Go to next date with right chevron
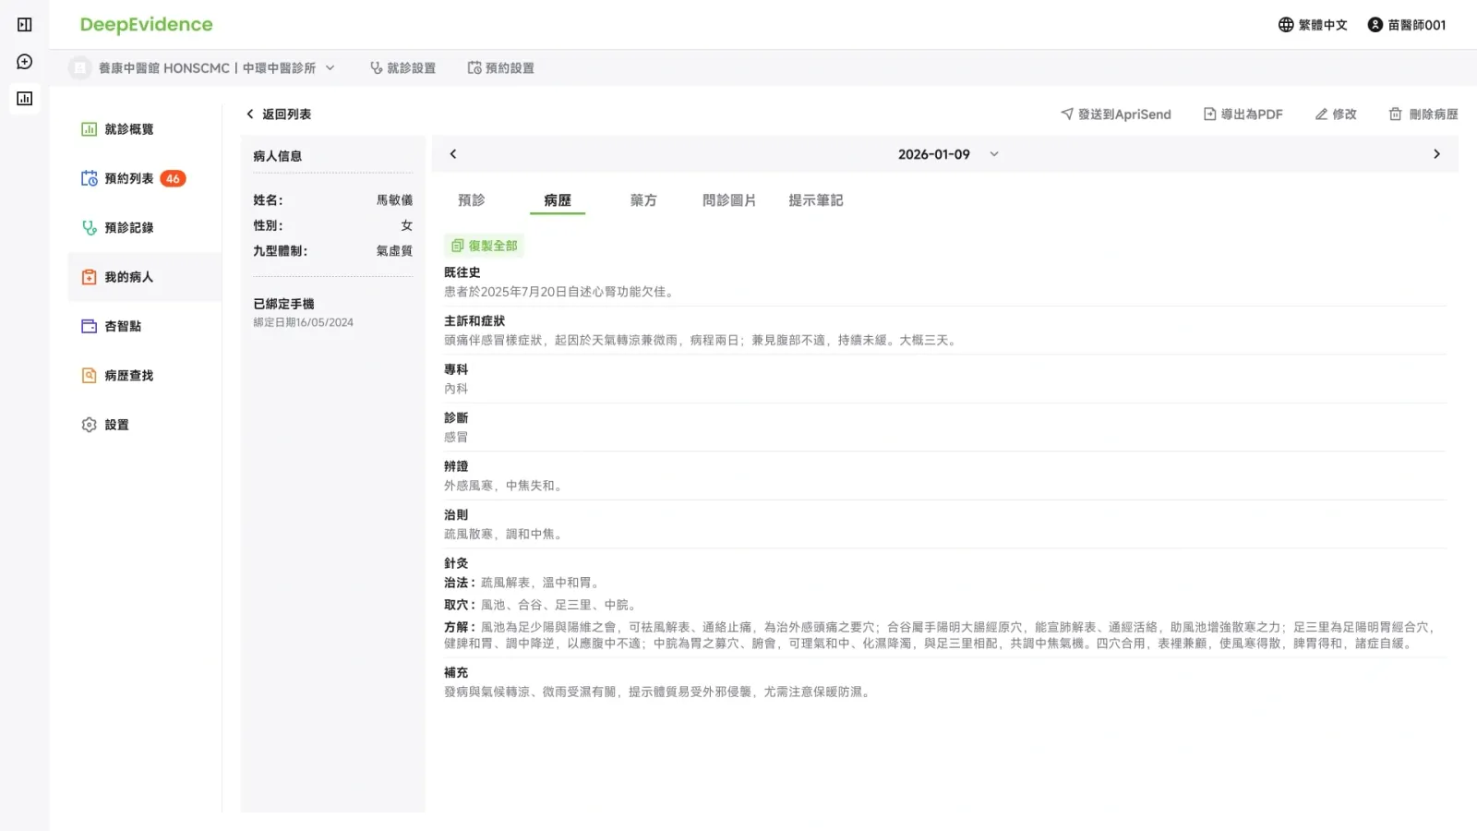Image resolution: width=1477 pixels, height=831 pixels. click(x=1436, y=154)
